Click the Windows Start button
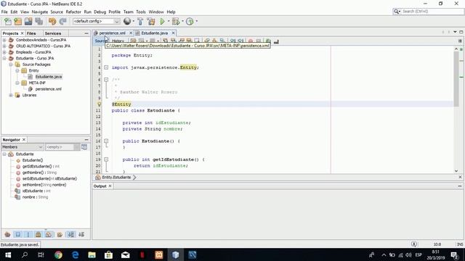This screenshot has width=465, height=261. point(8,254)
